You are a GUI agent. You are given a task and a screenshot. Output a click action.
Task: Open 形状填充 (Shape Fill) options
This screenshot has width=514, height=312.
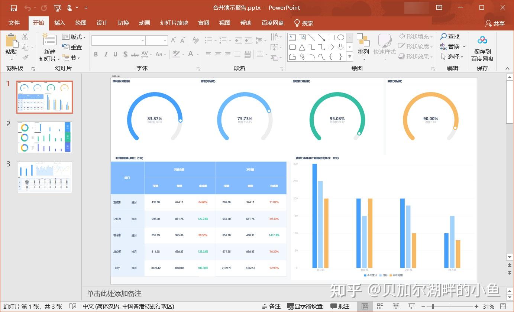(x=414, y=37)
